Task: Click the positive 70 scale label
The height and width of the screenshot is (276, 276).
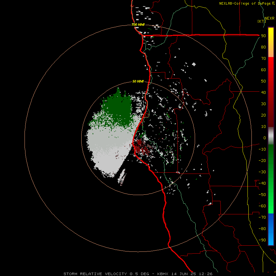Action: pyautogui.click(x=263, y=59)
